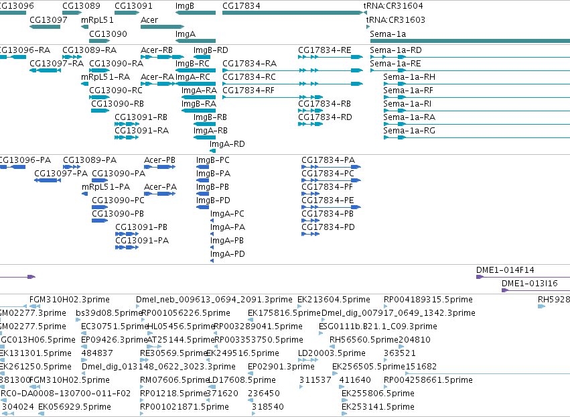Click the mRpL51 gene label
570x417 pixels.
tap(97, 19)
